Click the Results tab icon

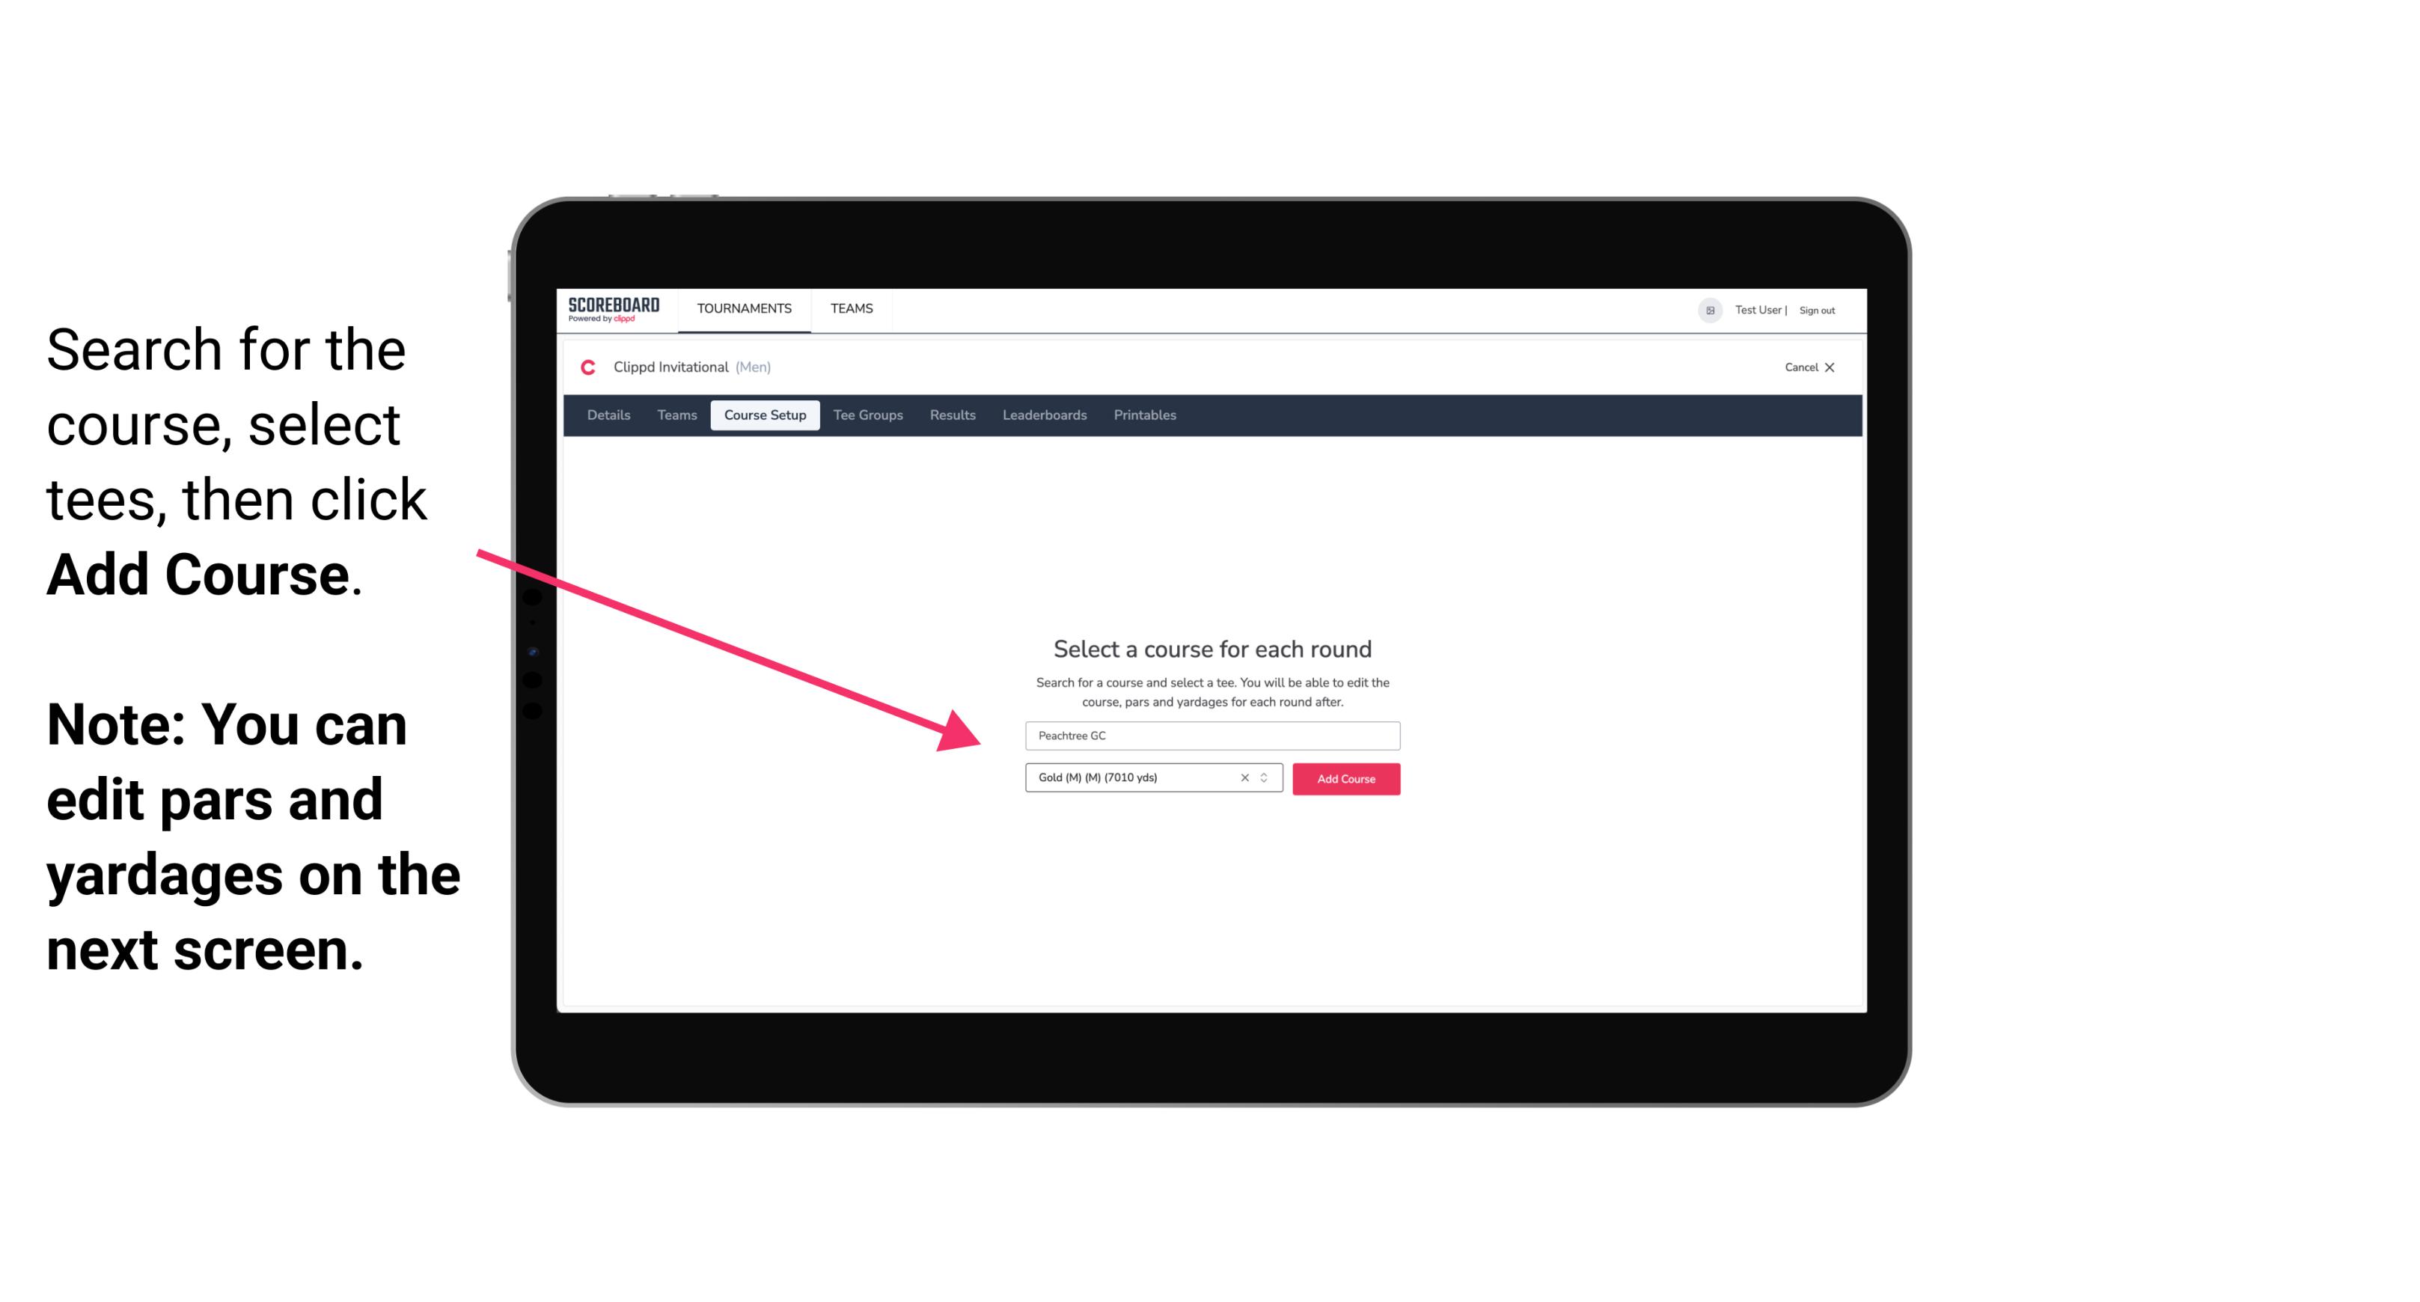tap(950, 415)
